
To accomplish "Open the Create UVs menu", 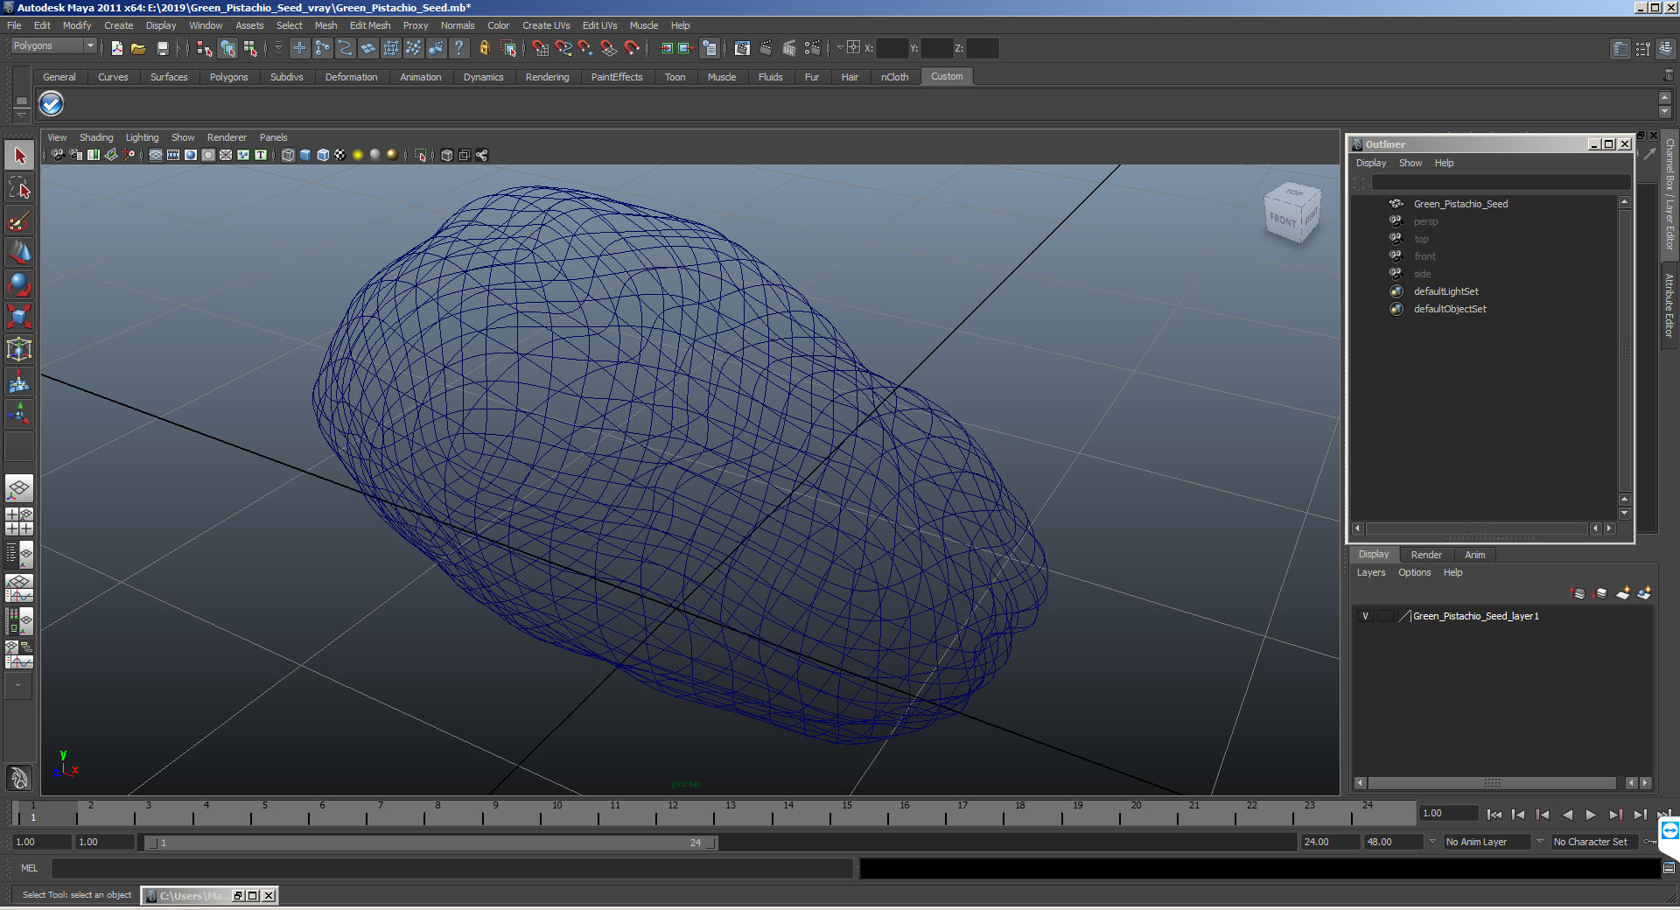I will [x=546, y=25].
